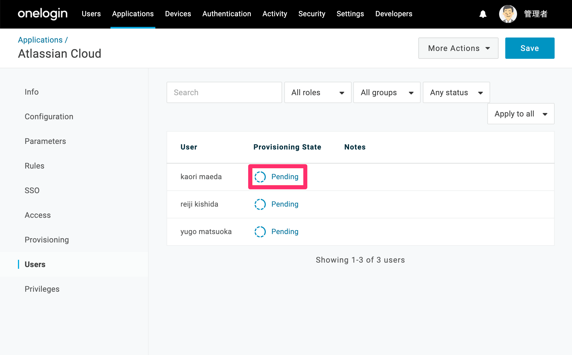Click pending spinner icon for reiji kishida
Viewport: 572px width, 355px height.
260,204
